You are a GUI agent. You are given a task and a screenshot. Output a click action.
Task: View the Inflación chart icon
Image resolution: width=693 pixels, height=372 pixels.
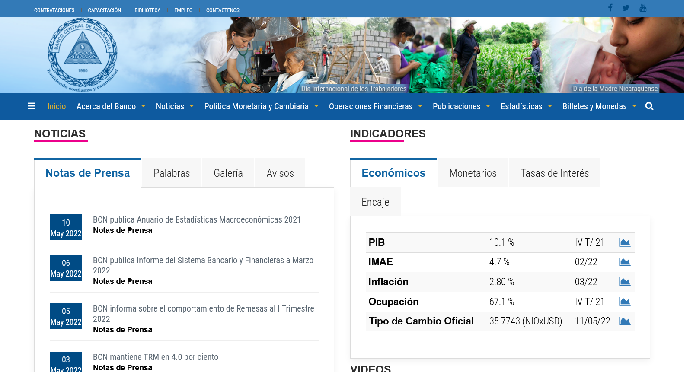(624, 282)
